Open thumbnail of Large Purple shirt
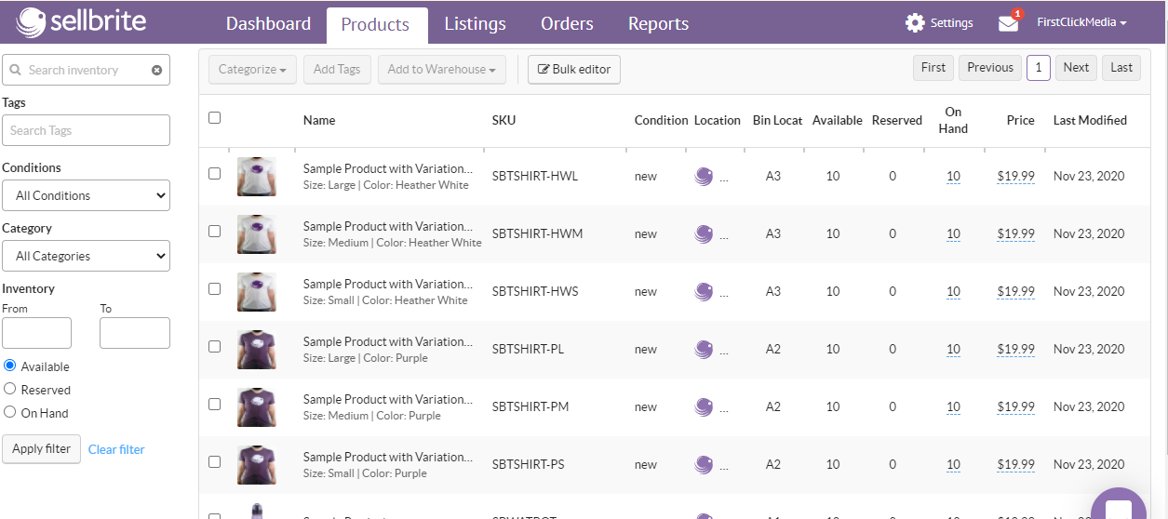This screenshot has width=1168, height=519. [x=256, y=349]
